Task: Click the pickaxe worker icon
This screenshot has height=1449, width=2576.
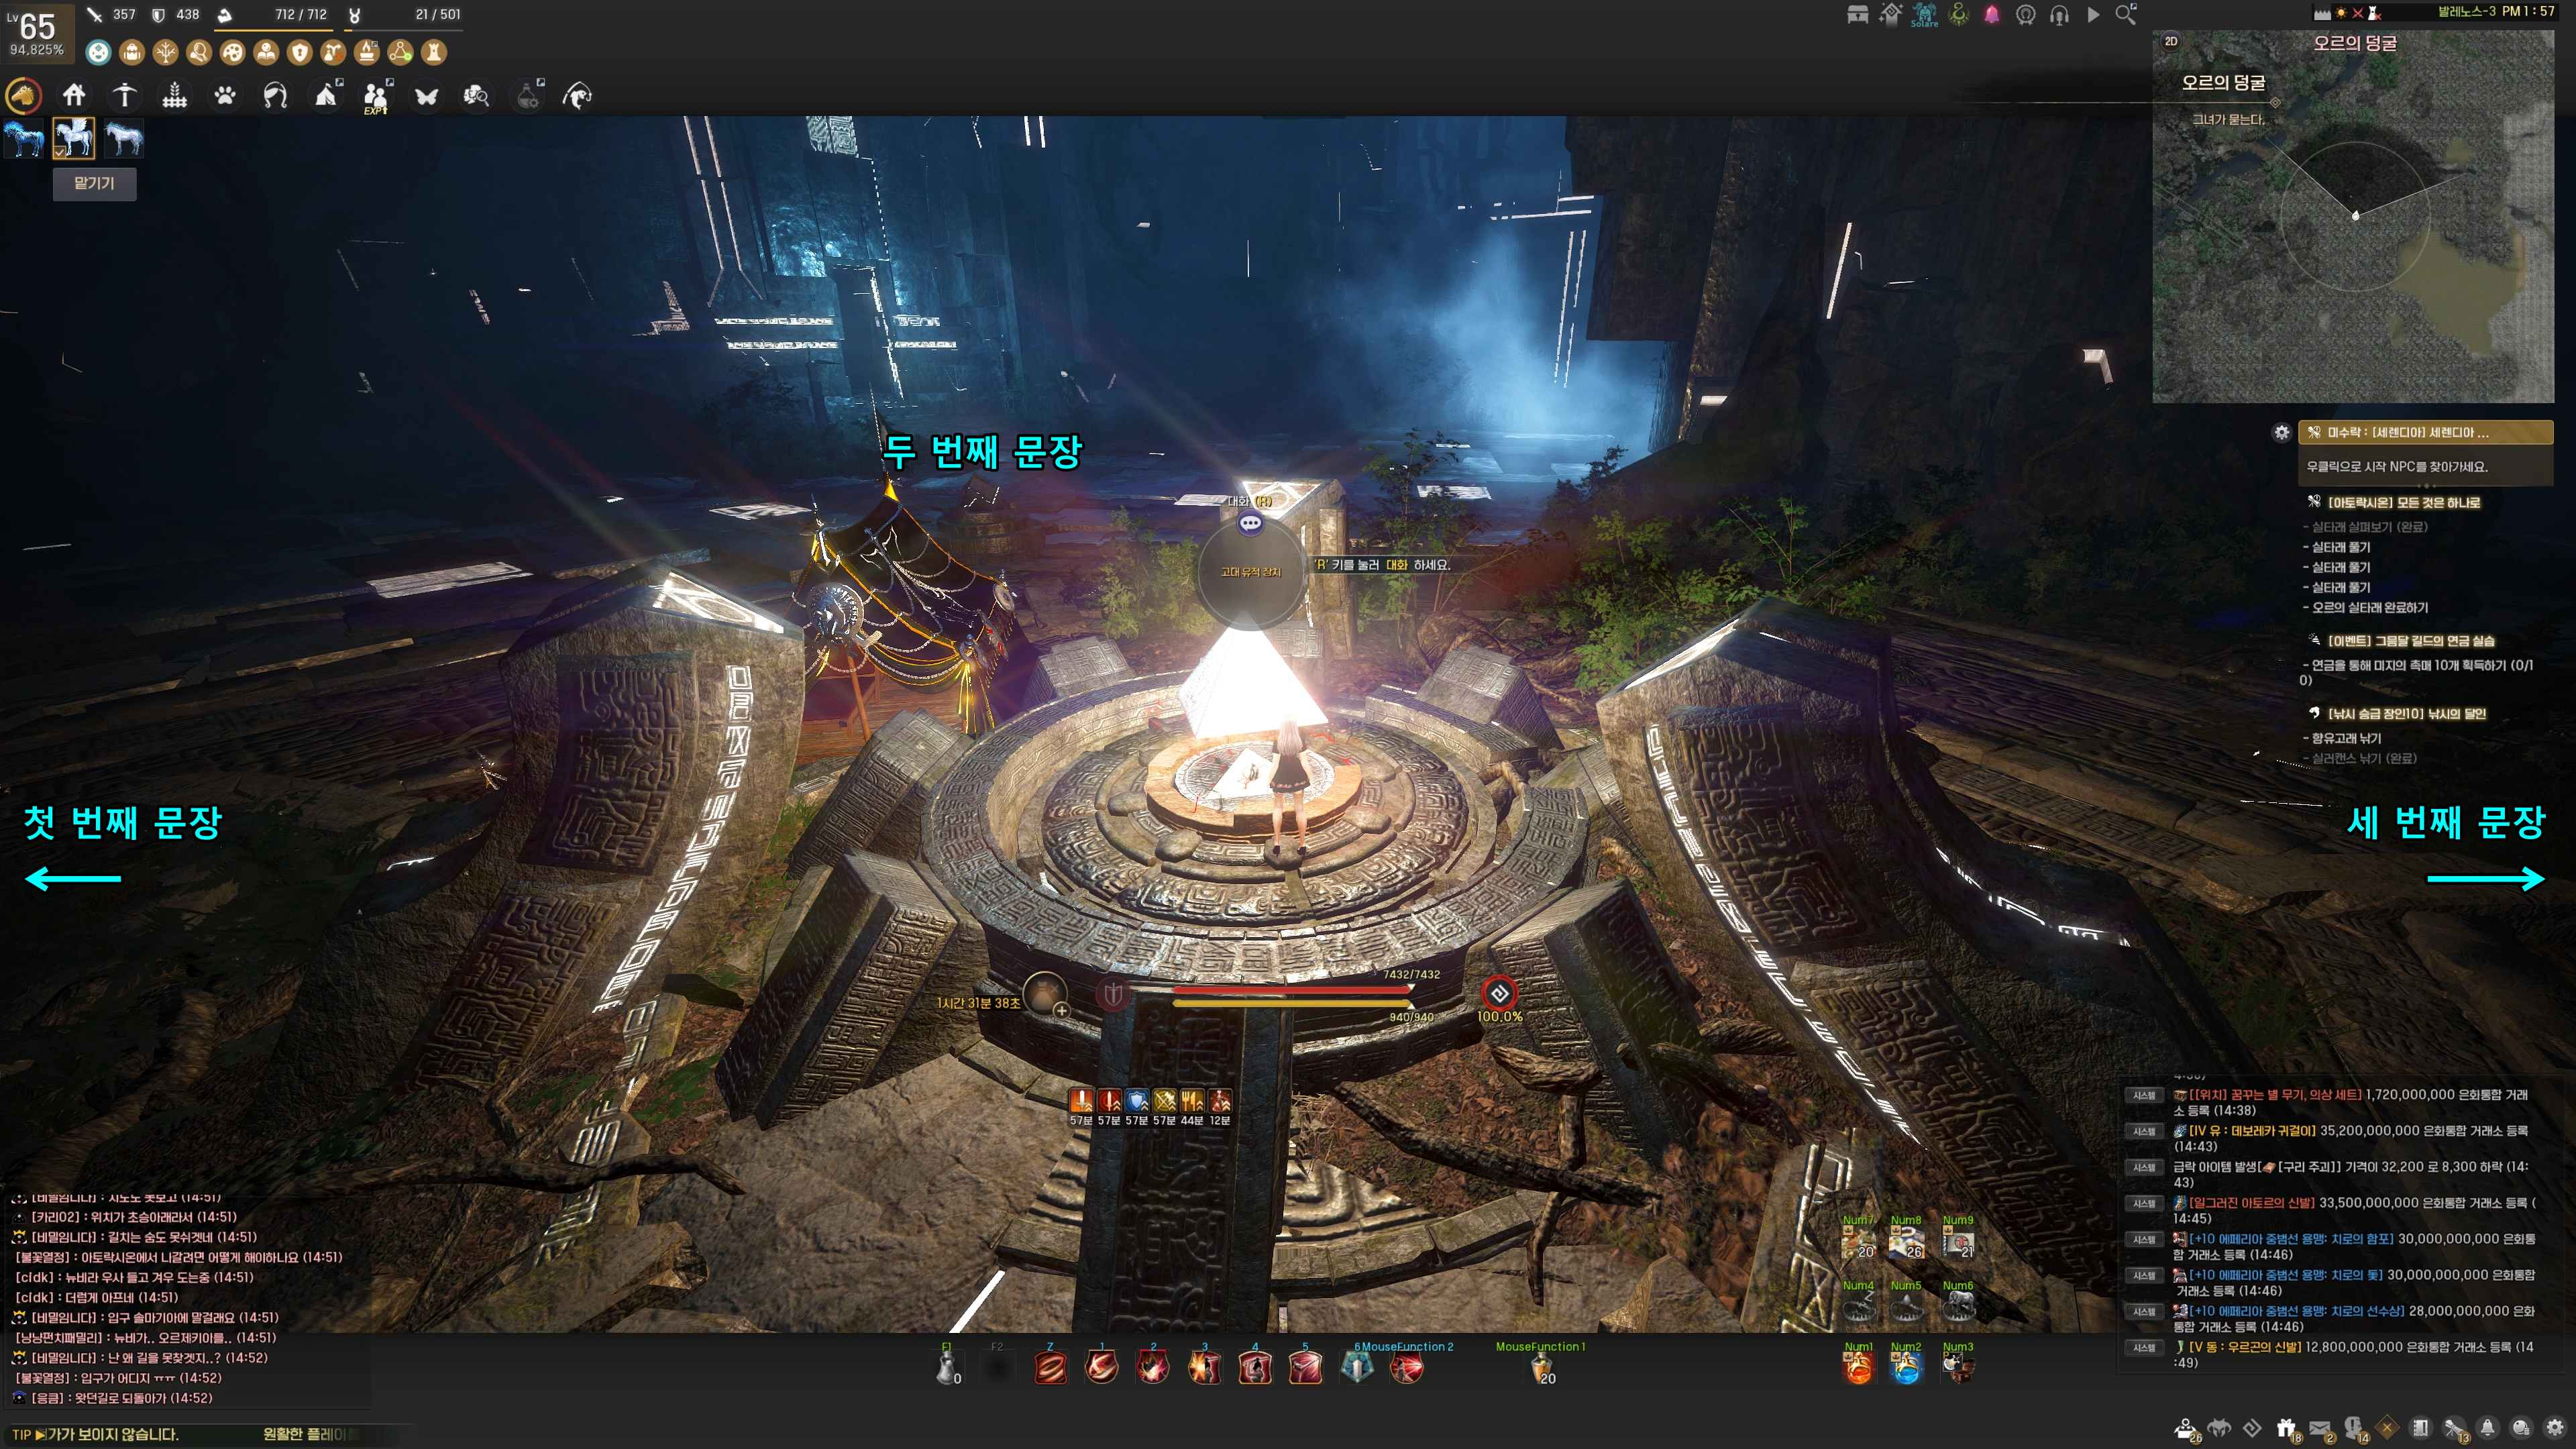Action: pos(125,96)
